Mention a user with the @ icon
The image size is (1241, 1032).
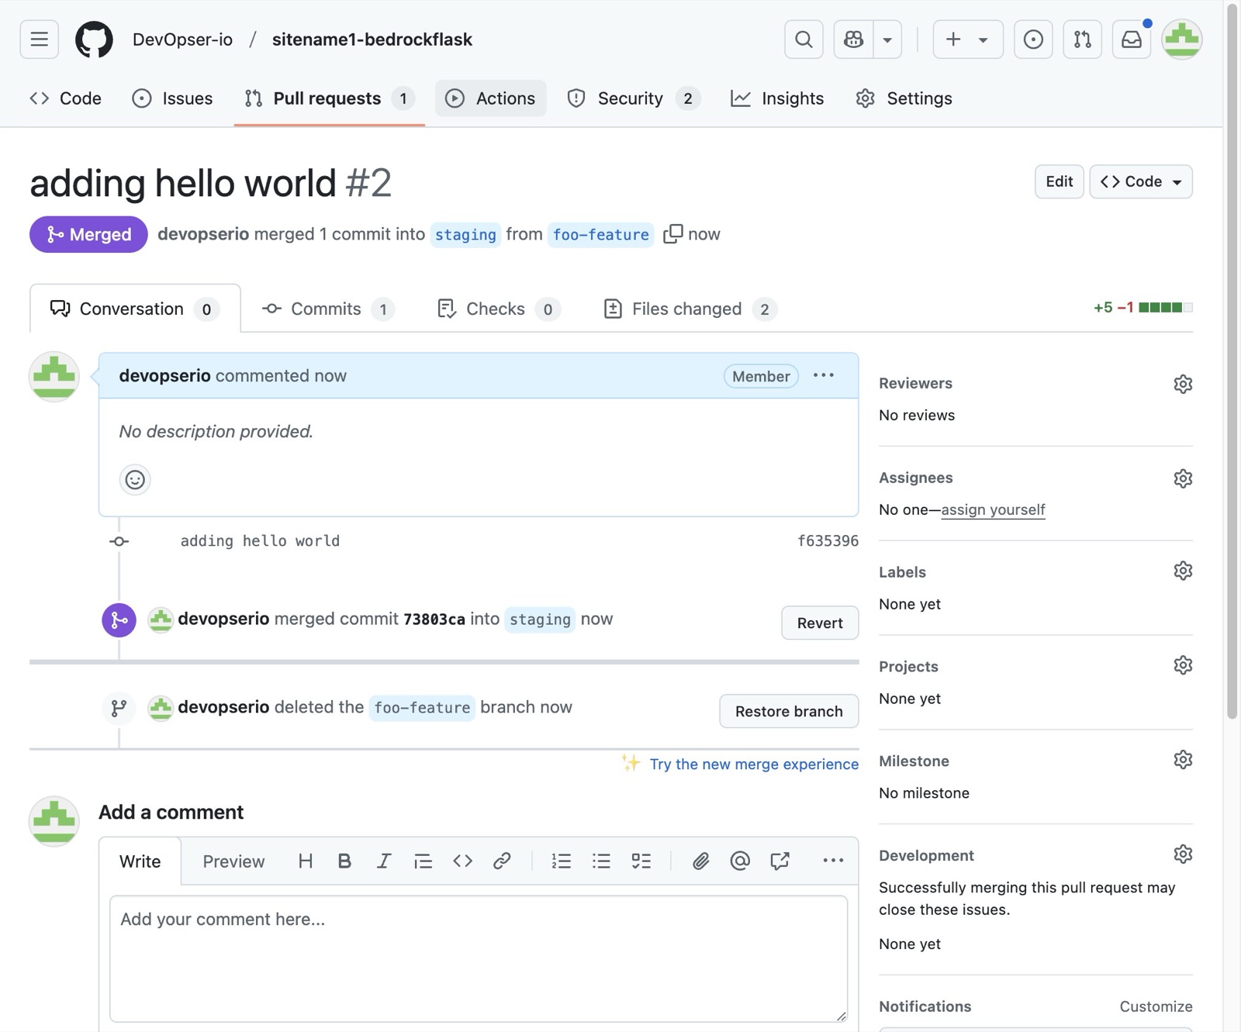pyautogui.click(x=740, y=861)
